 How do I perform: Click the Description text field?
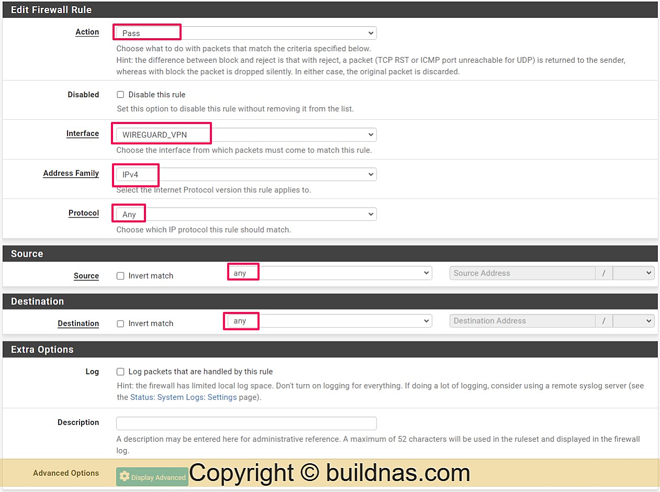point(246,423)
